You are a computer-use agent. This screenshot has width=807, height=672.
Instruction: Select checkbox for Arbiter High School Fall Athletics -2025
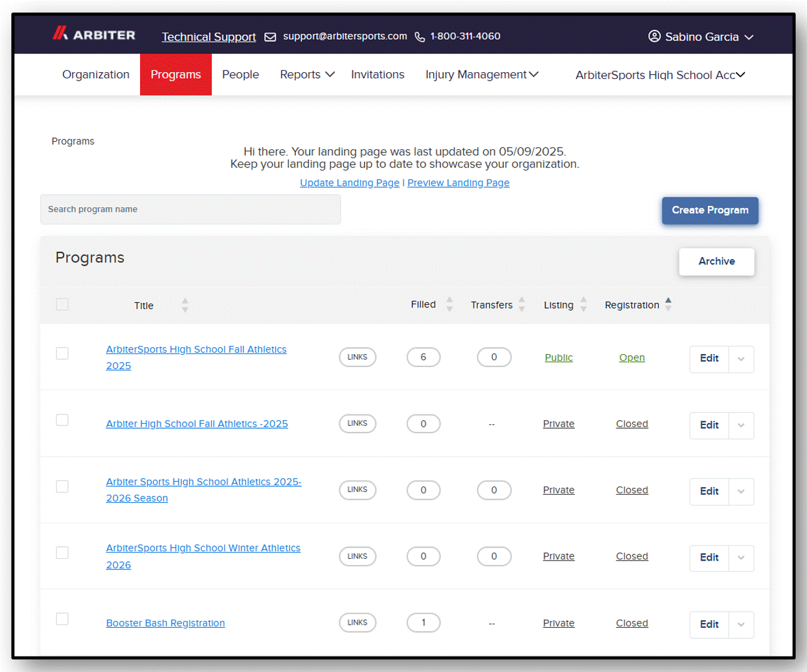click(x=62, y=420)
